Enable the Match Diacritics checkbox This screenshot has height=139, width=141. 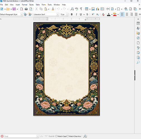pos(68,136)
